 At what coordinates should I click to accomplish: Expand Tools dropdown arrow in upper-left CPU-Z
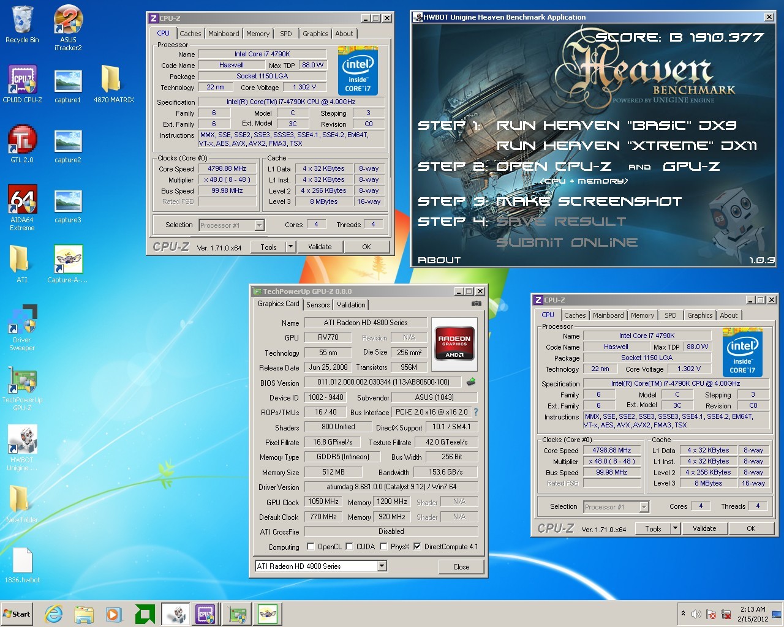coord(291,247)
